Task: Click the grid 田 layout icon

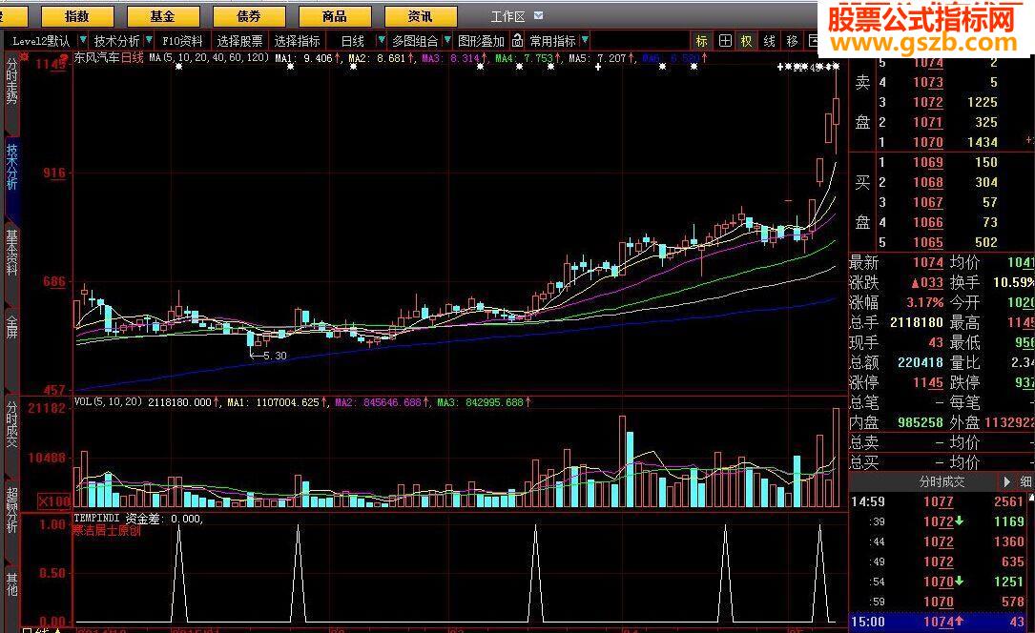Action: (725, 41)
